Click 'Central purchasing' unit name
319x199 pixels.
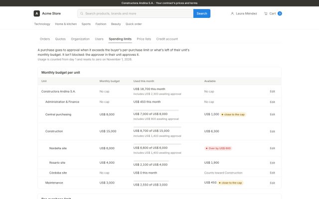click(58, 114)
